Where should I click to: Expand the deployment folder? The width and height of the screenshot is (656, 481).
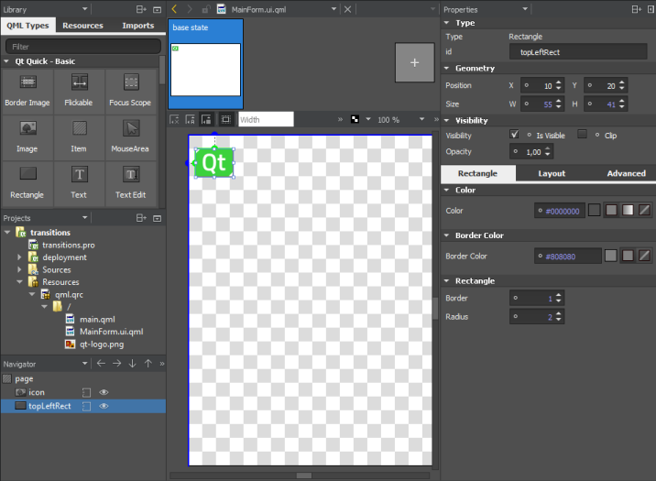coord(19,257)
